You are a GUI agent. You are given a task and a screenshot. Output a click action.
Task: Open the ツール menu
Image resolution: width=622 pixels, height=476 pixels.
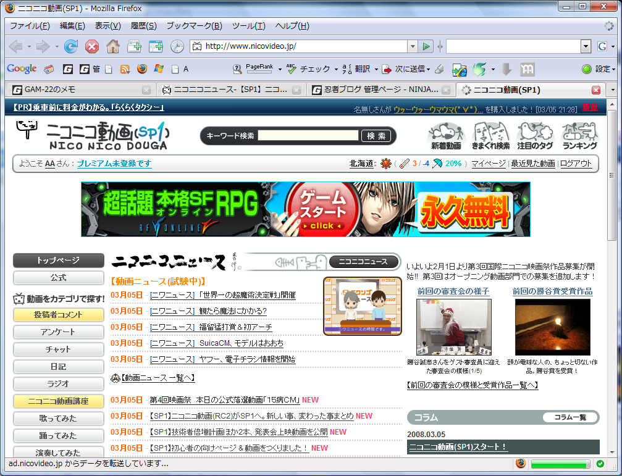(249, 26)
